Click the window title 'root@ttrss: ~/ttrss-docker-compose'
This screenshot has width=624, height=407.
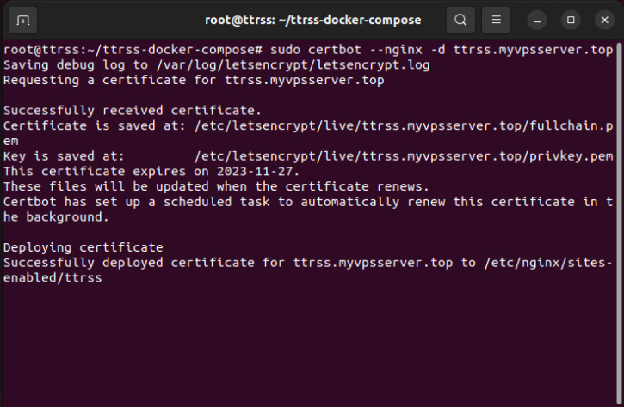click(312, 20)
